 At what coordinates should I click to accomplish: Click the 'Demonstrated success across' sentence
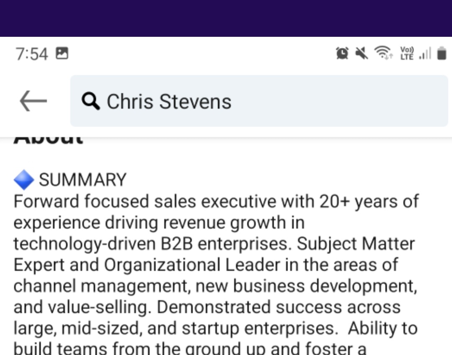[x=278, y=307]
